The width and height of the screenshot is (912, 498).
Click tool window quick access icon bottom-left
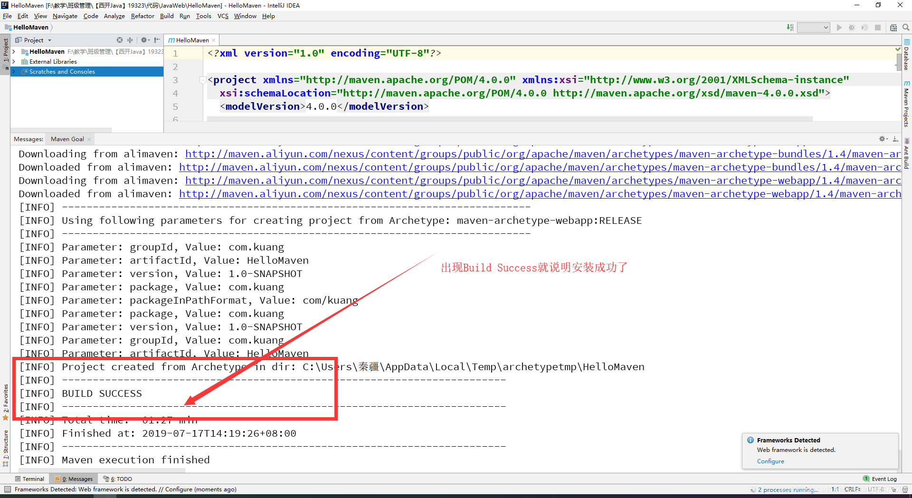[7, 489]
